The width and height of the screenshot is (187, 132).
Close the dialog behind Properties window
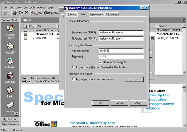click(x=152, y=38)
